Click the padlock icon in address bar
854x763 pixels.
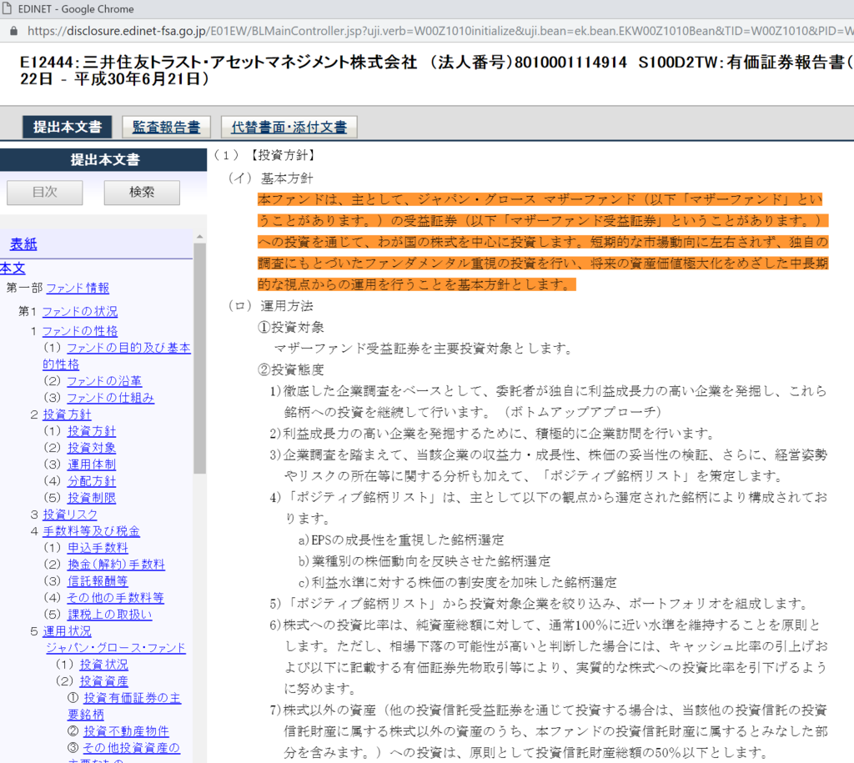click(13, 31)
